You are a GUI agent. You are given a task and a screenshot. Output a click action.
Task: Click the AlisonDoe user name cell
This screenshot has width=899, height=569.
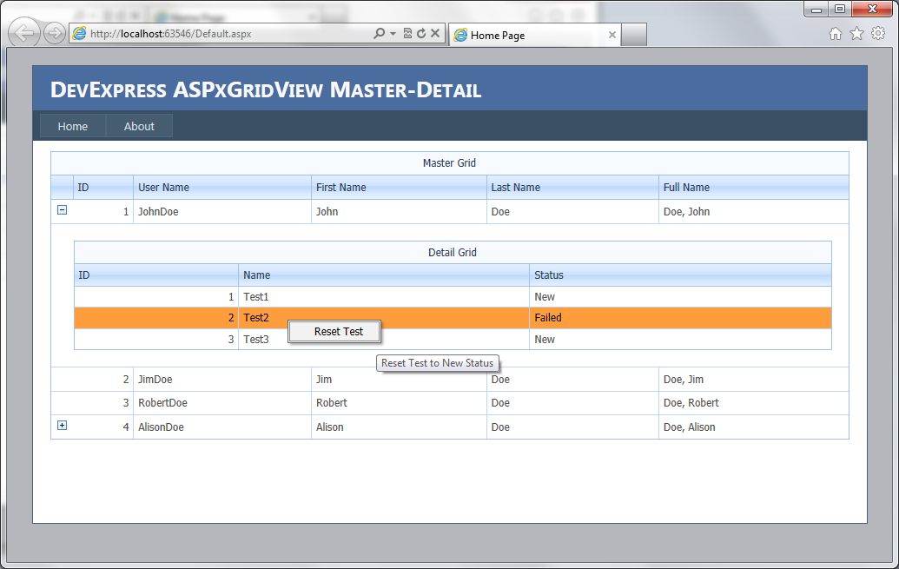coord(222,427)
